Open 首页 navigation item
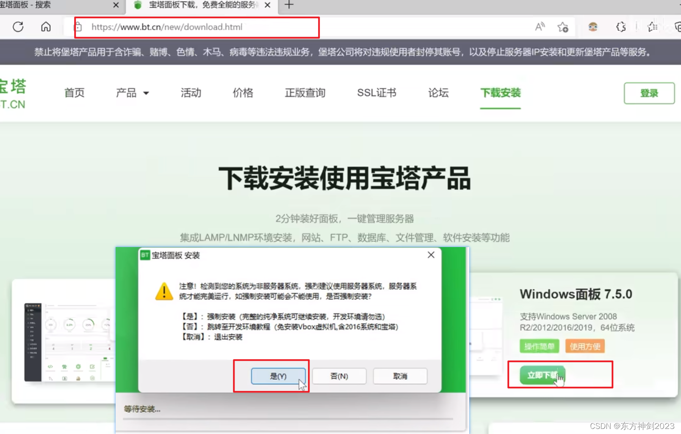The width and height of the screenshot is (681, 434). pyautogui.click(x=75, y=93)
